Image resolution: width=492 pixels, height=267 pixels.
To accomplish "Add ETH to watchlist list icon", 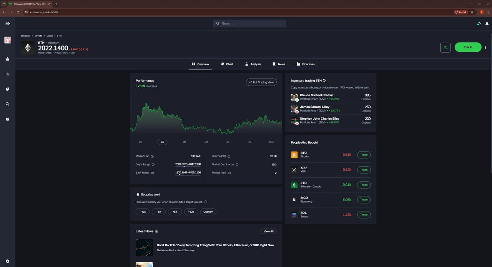I will [445, 47].
